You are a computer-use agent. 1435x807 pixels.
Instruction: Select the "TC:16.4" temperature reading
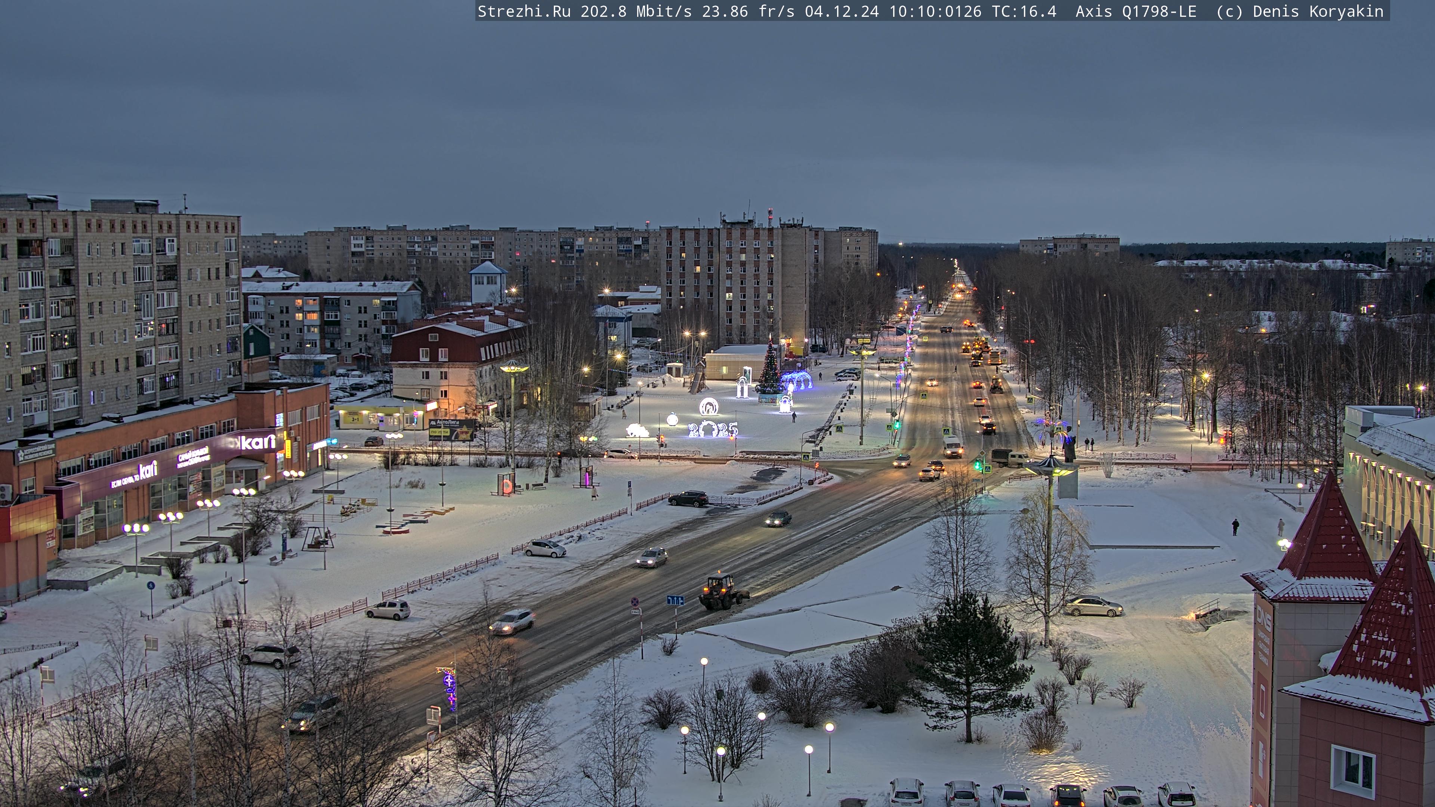coord(1024,12)
